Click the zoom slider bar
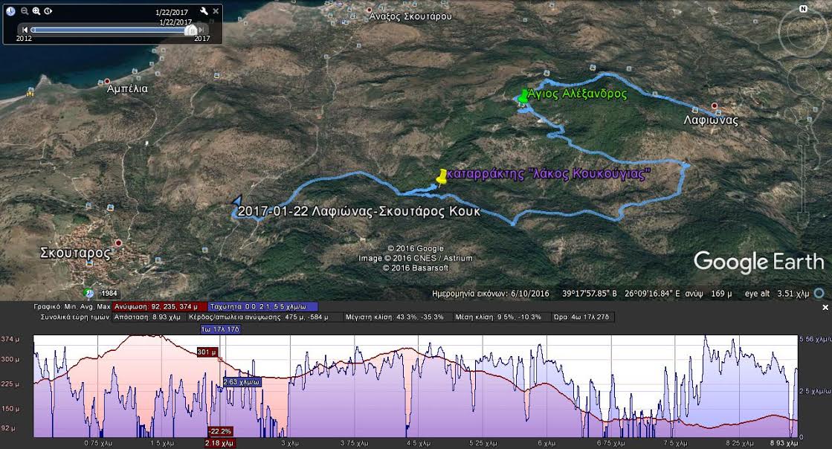The image size is (832, 449). tap(803, 178)
